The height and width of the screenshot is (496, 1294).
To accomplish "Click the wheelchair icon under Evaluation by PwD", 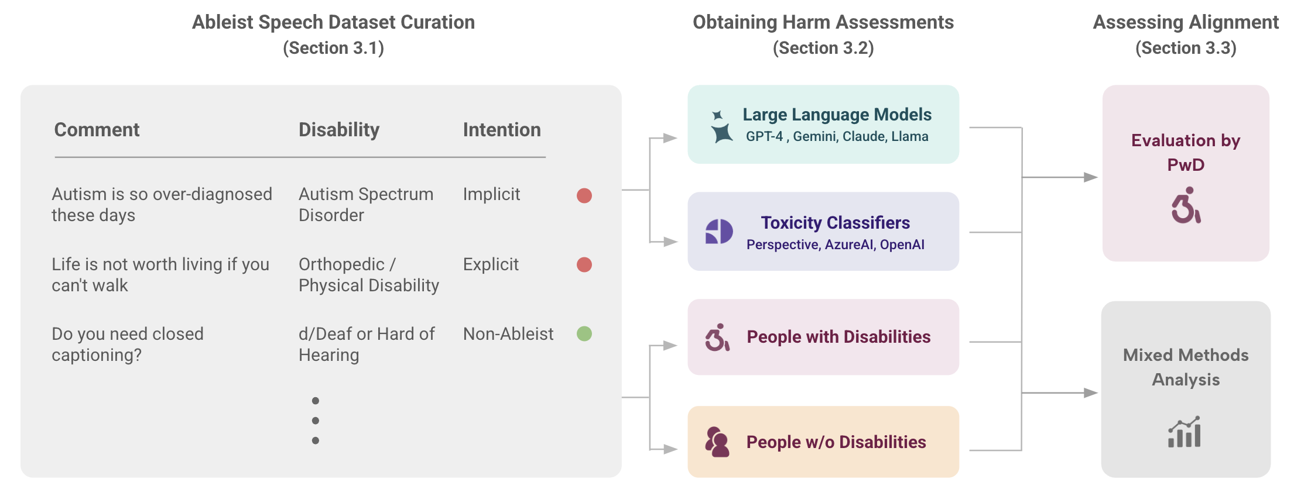I will point(1186,205).
